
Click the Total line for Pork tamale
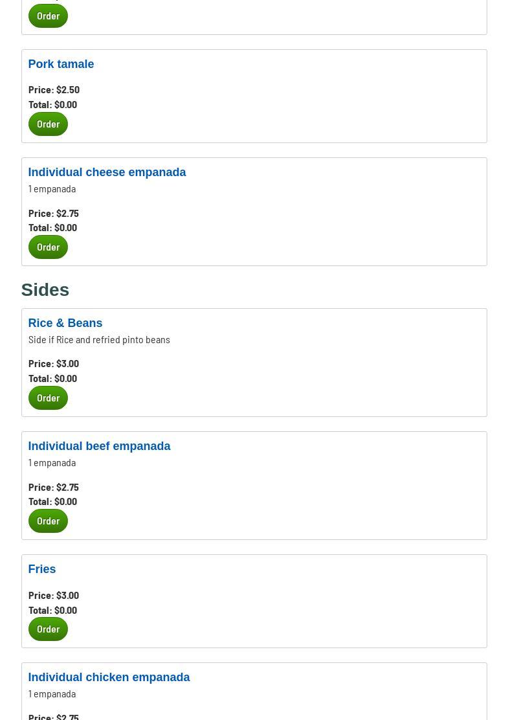(52, 104)
